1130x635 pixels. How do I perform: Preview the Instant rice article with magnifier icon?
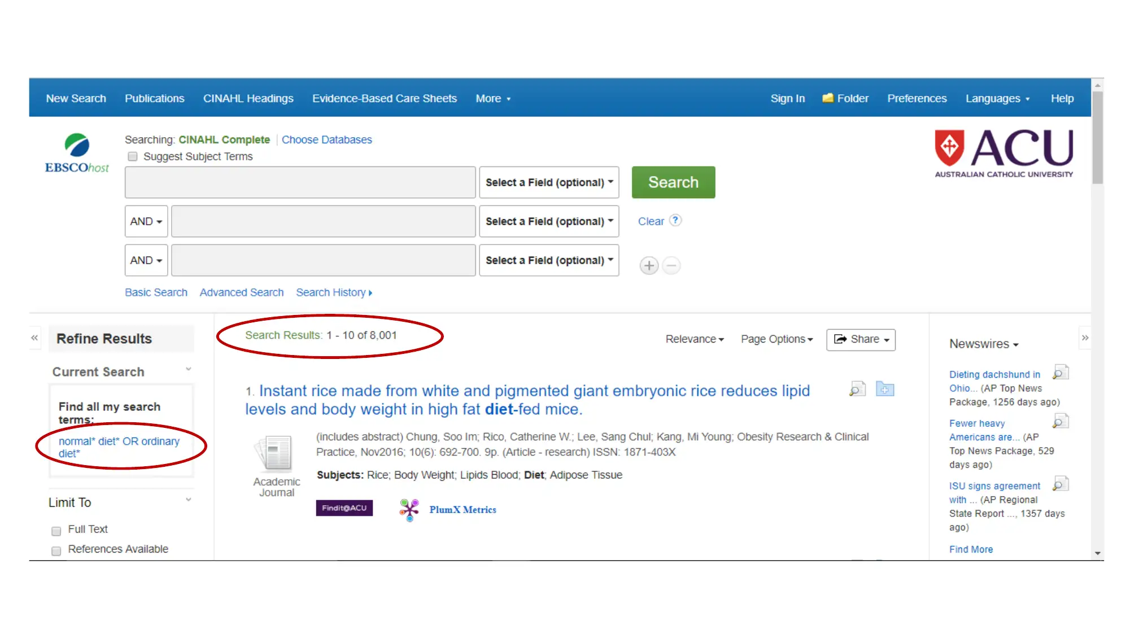857,389
